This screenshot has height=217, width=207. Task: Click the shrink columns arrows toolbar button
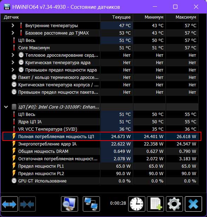coord(27,204)
